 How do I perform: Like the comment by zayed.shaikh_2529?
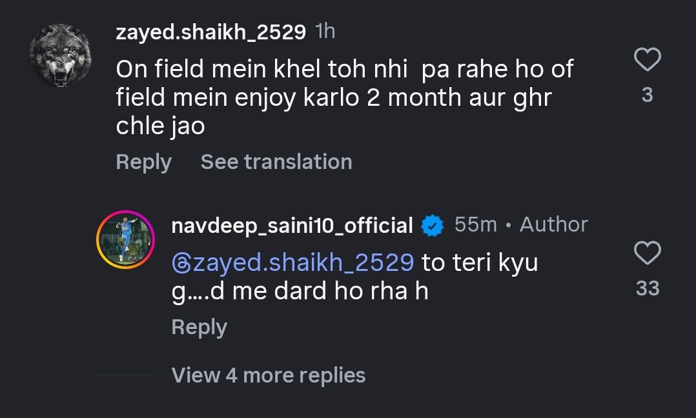tap(648, 59)
